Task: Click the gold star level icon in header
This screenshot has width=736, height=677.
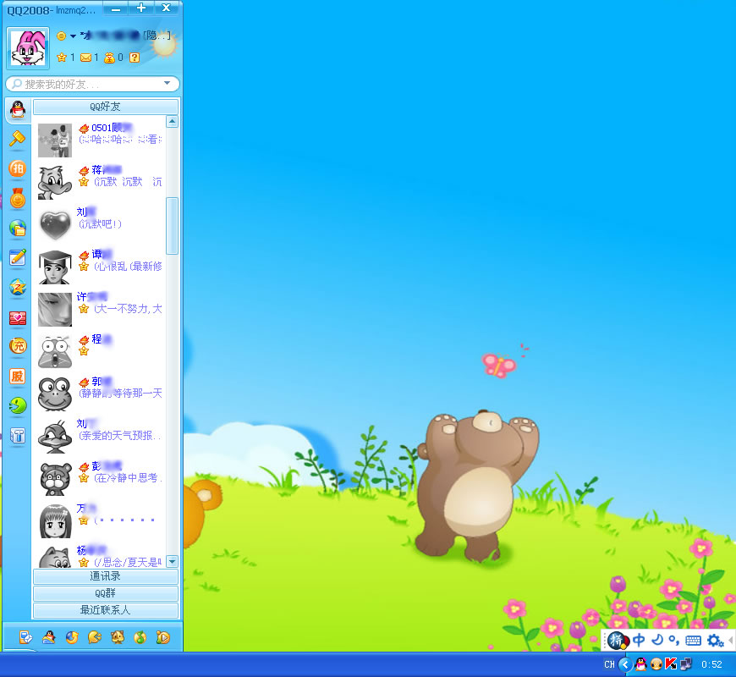Action: click(x=62, y=58)
